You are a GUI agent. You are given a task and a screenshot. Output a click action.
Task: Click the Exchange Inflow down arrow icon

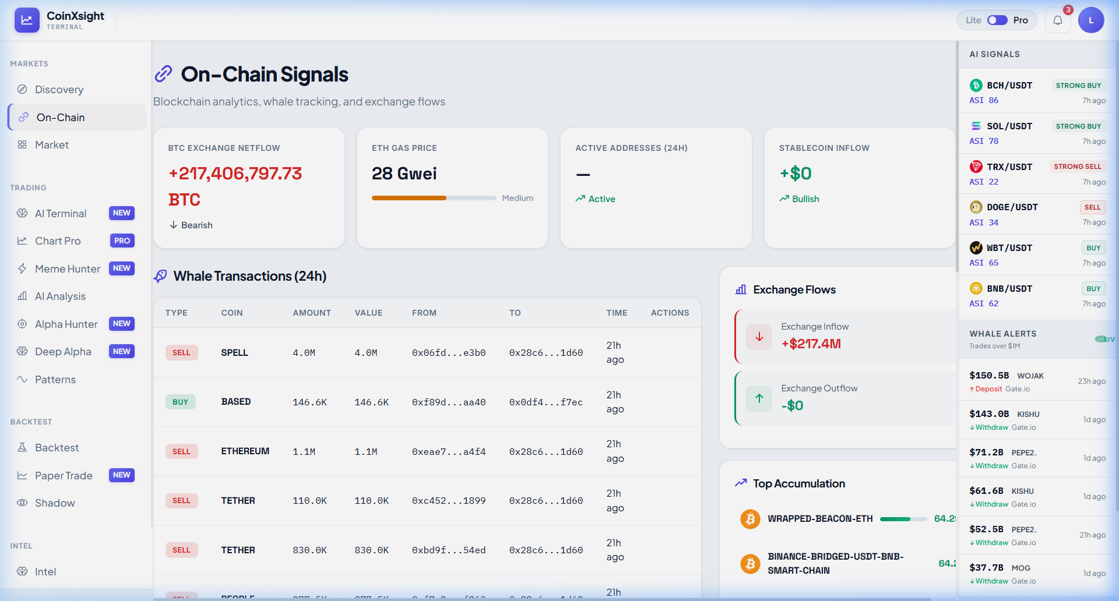point(759,337)
